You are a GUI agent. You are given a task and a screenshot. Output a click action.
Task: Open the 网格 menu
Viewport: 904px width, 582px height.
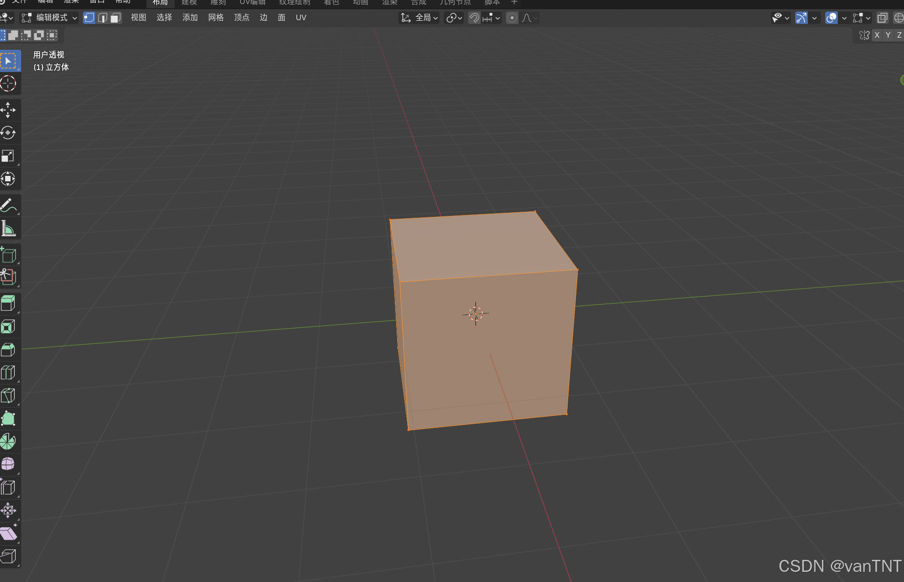pyautogui.click(x=216, y=18)
